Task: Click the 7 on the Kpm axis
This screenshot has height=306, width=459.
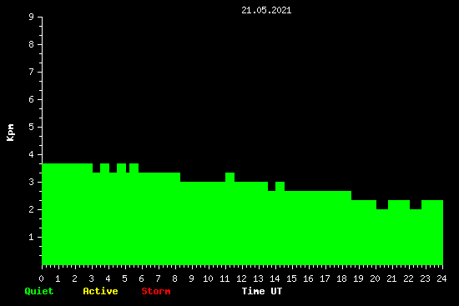Action: [32, 72]
